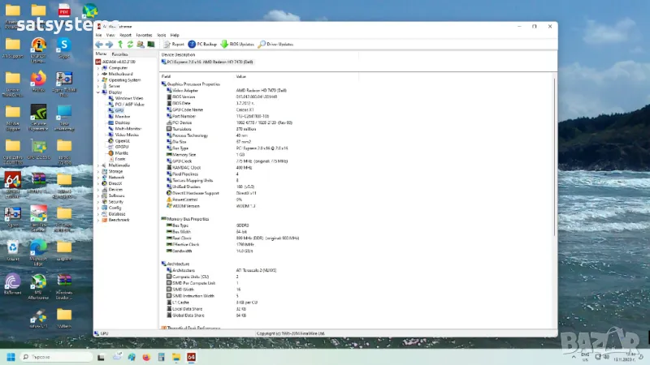Click the BIOS Updates green arrow
The image size is (650, 365).
[224, 44]
